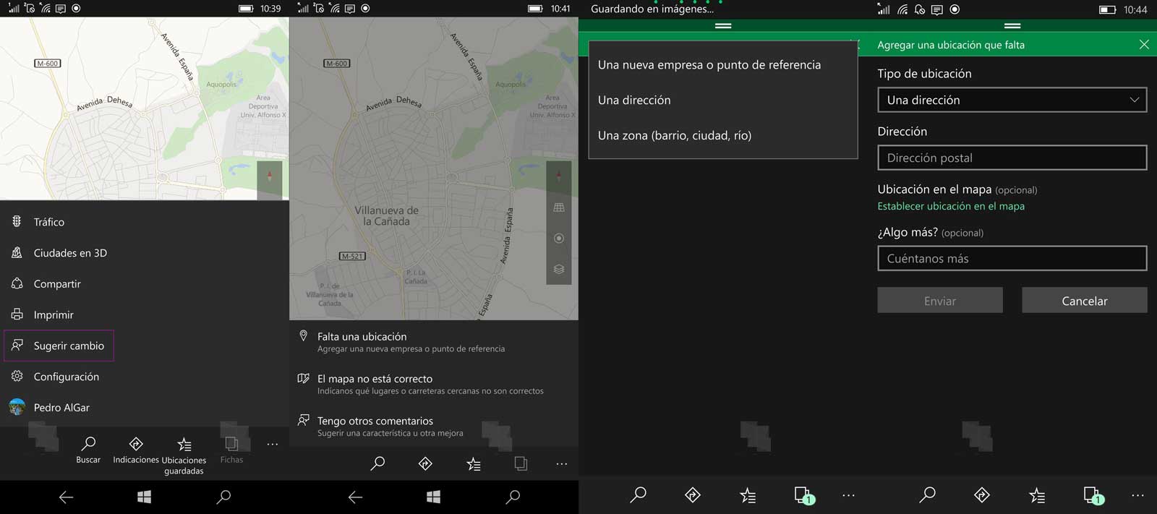The image size is (1157, 514).
Task: Tap the search icon in fourth screen bottom bar
Action: (928, 495)
